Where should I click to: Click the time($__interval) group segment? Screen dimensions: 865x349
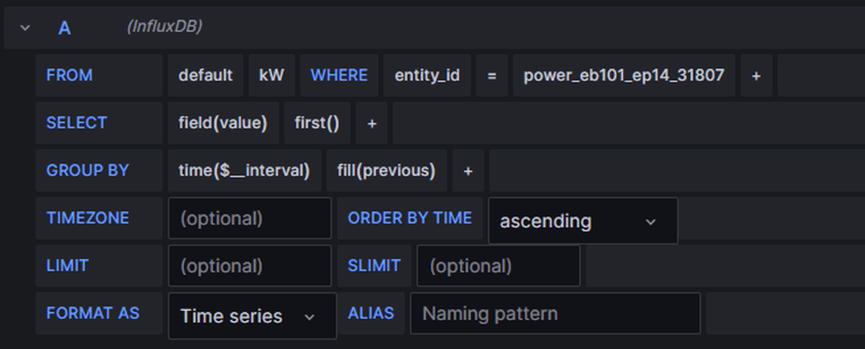coord(244,170)
